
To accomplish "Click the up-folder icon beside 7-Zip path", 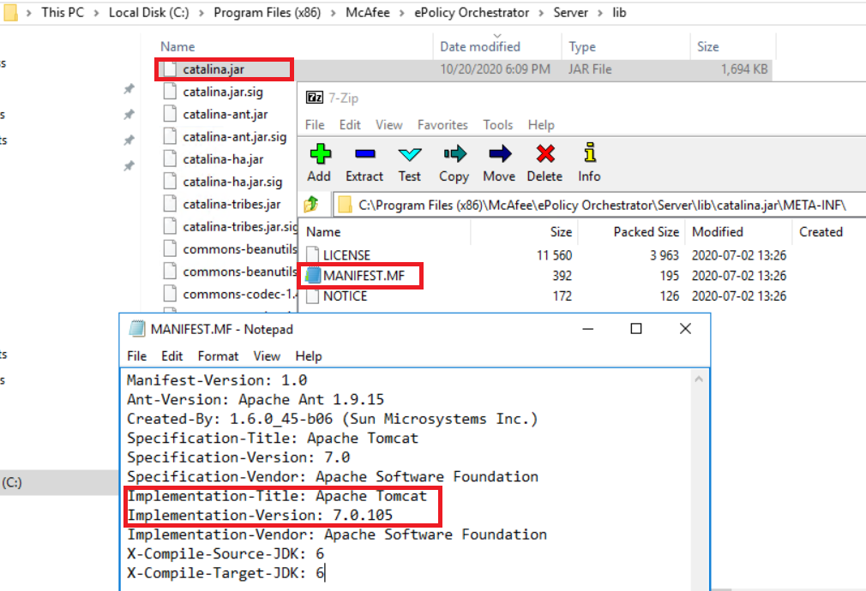I will point(314,205).
